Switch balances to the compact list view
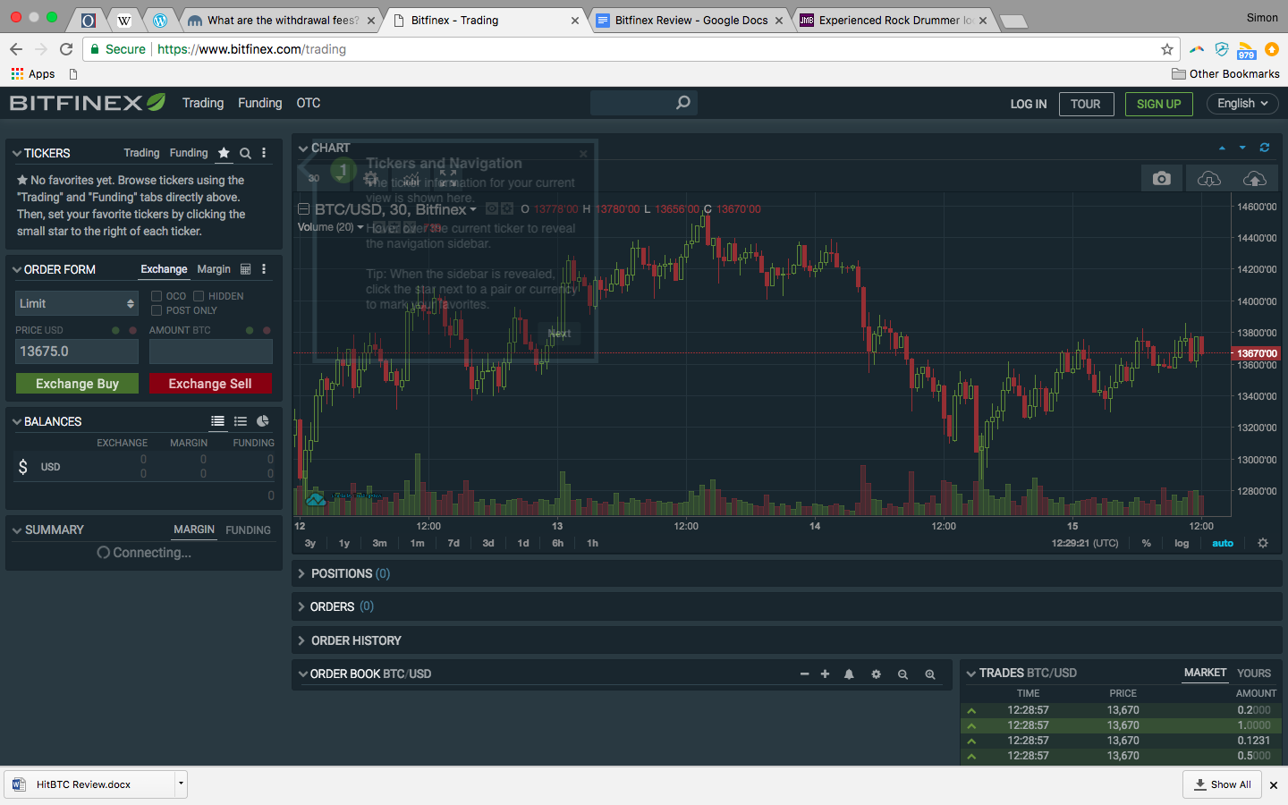 coord(241,421)
